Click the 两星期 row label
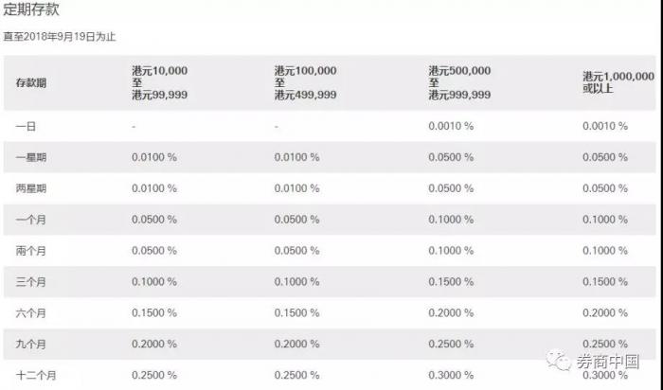Image resolution: width=663 pixels, height=390 pixels. pyautogui.click(x=30, y=188)
